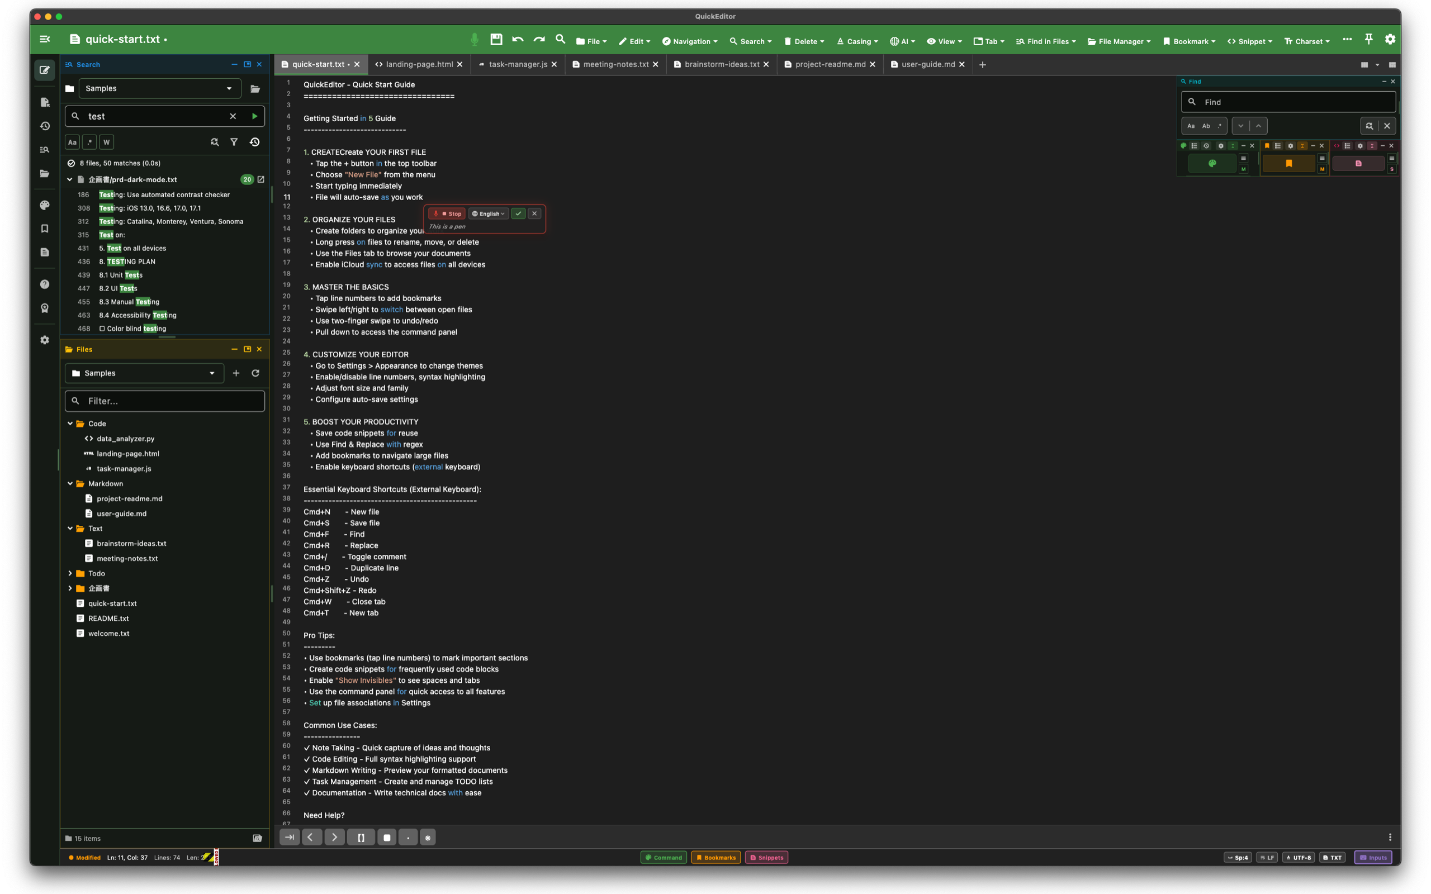Open the Navigation menu
This screenshot has width=1431, height=894.
point(689,41)
